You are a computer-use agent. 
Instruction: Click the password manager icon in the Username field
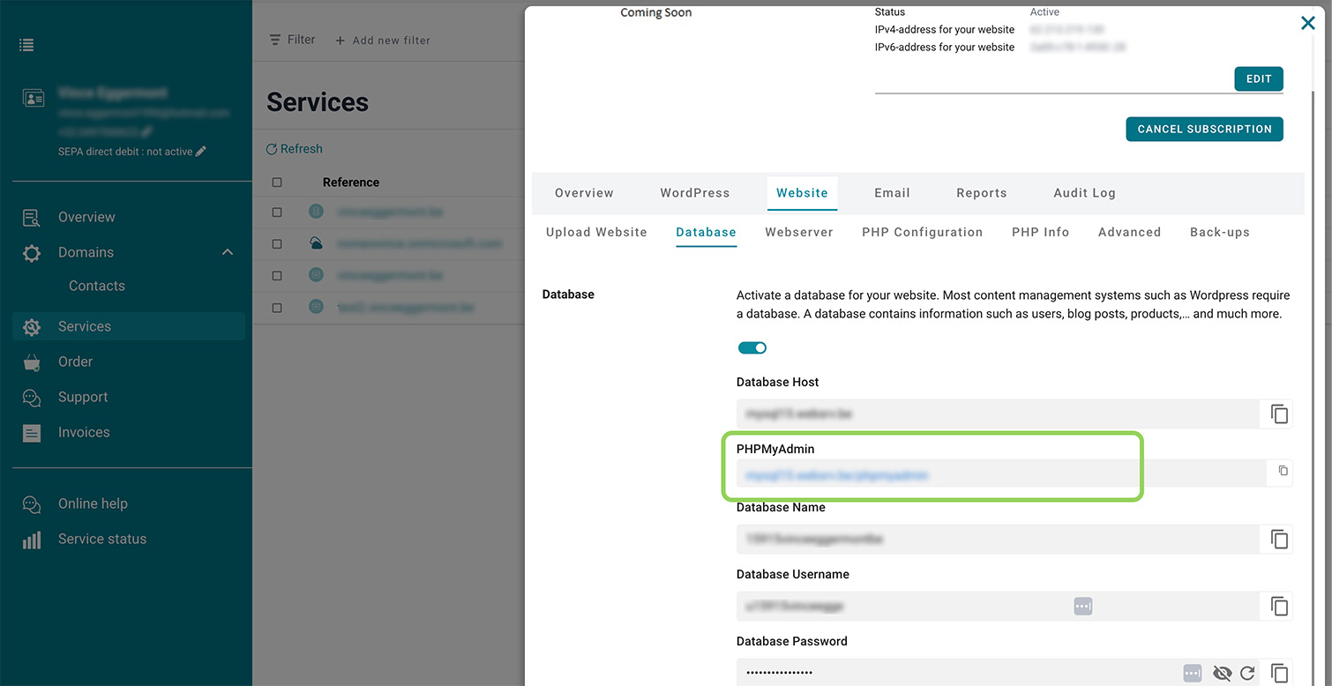[x=1083, y=606]
